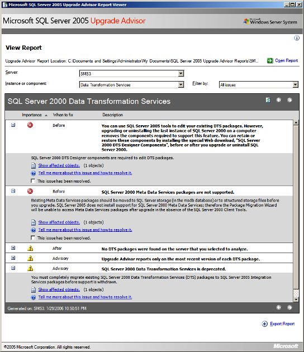Go to previous page arrow in header
Image resolution: width=304 pixels, height=352 pixels.
pos(279,100)
